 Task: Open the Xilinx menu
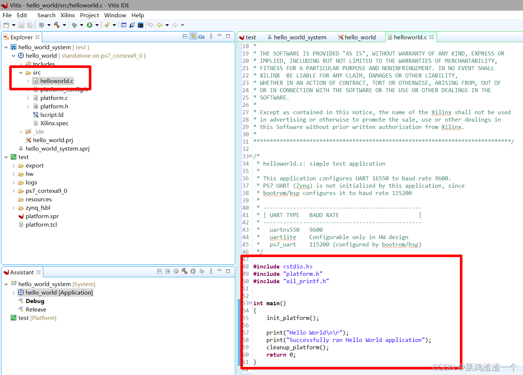tap(68, 15)
